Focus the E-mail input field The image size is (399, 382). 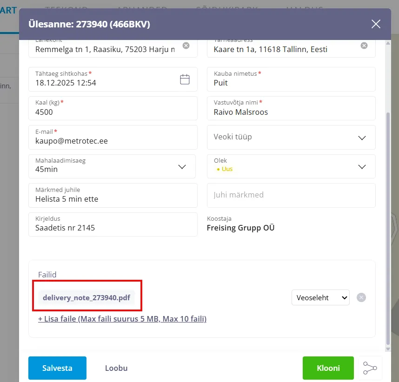pos(113,141)
